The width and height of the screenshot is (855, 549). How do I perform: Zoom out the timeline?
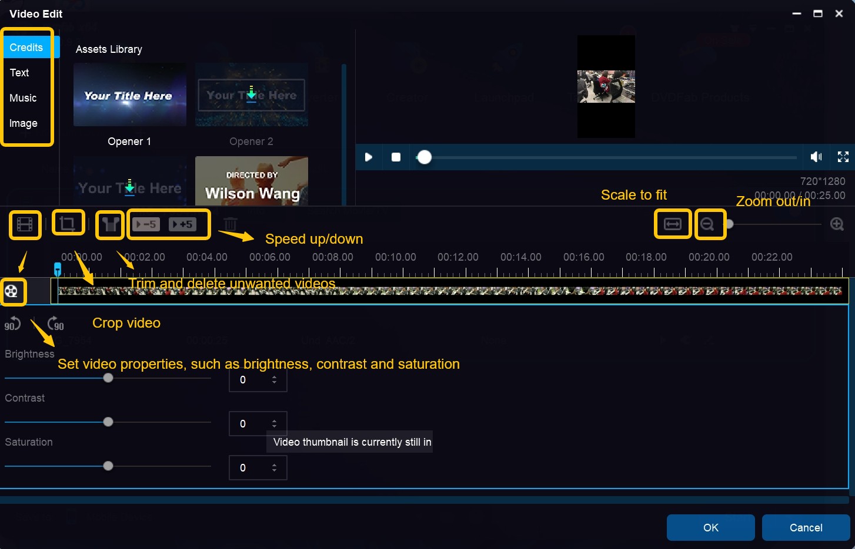click(707, 224)
